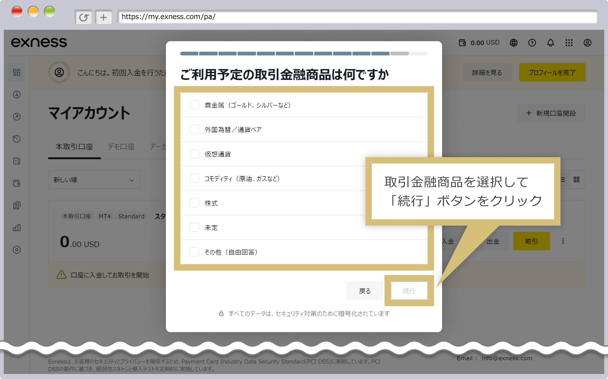Open the 新しい順 sort dropdown

tap(94, 180)
